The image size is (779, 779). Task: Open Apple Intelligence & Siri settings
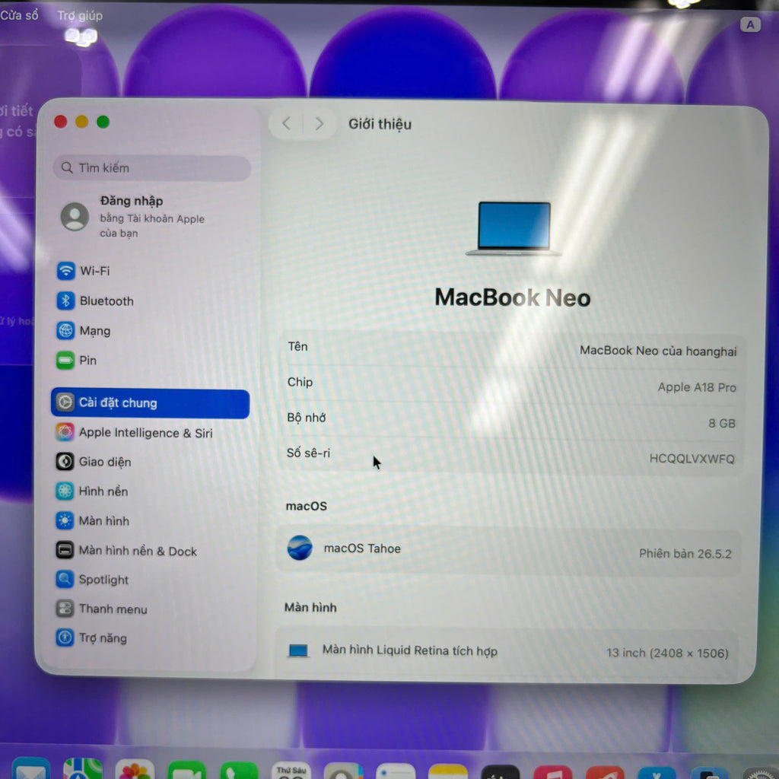tap(134, 432)
